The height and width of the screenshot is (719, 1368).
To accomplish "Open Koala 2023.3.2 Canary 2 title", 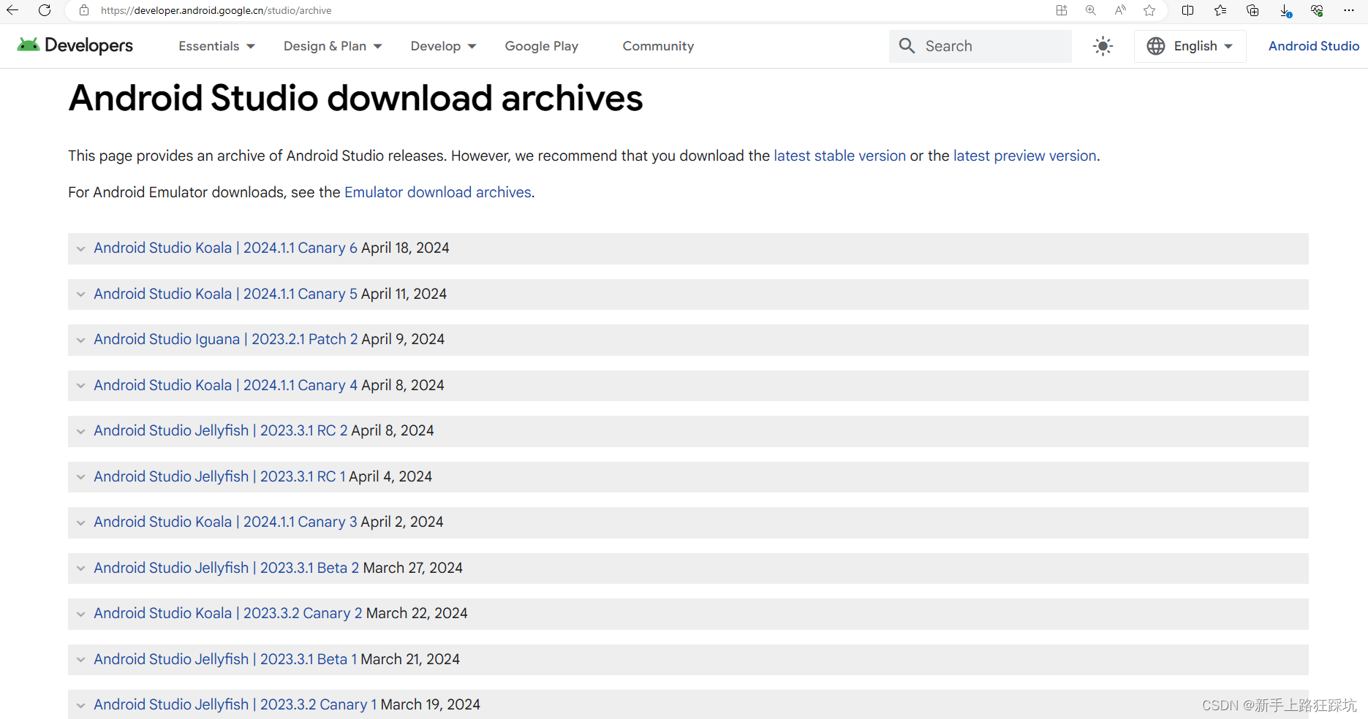I will click(228, 613).
